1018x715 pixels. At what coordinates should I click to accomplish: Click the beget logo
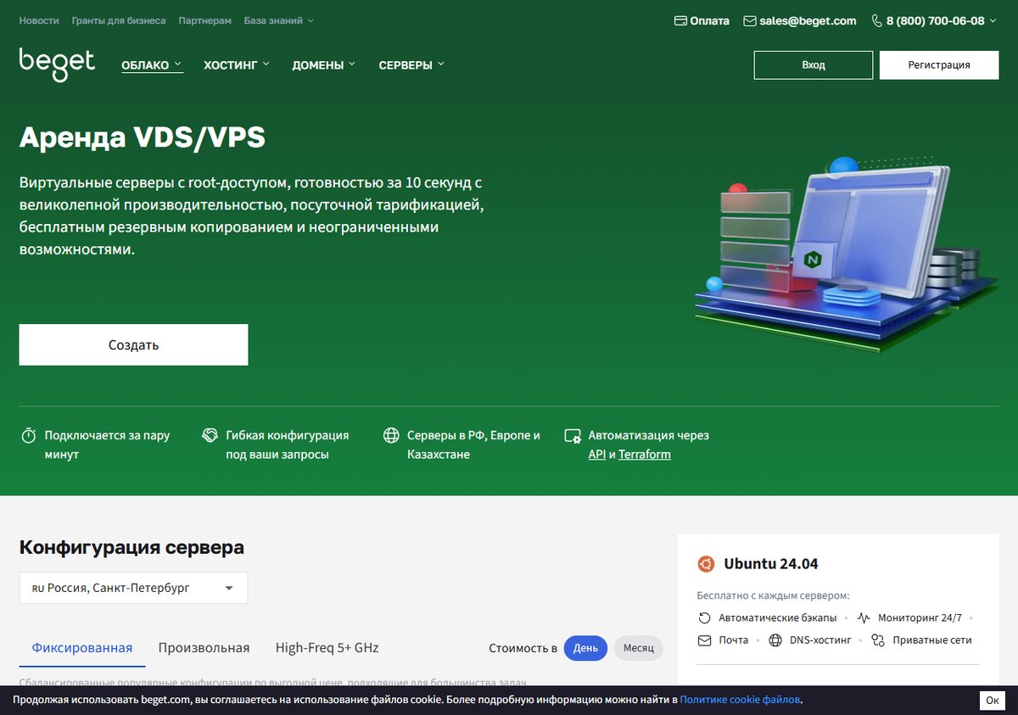(57, 64)
